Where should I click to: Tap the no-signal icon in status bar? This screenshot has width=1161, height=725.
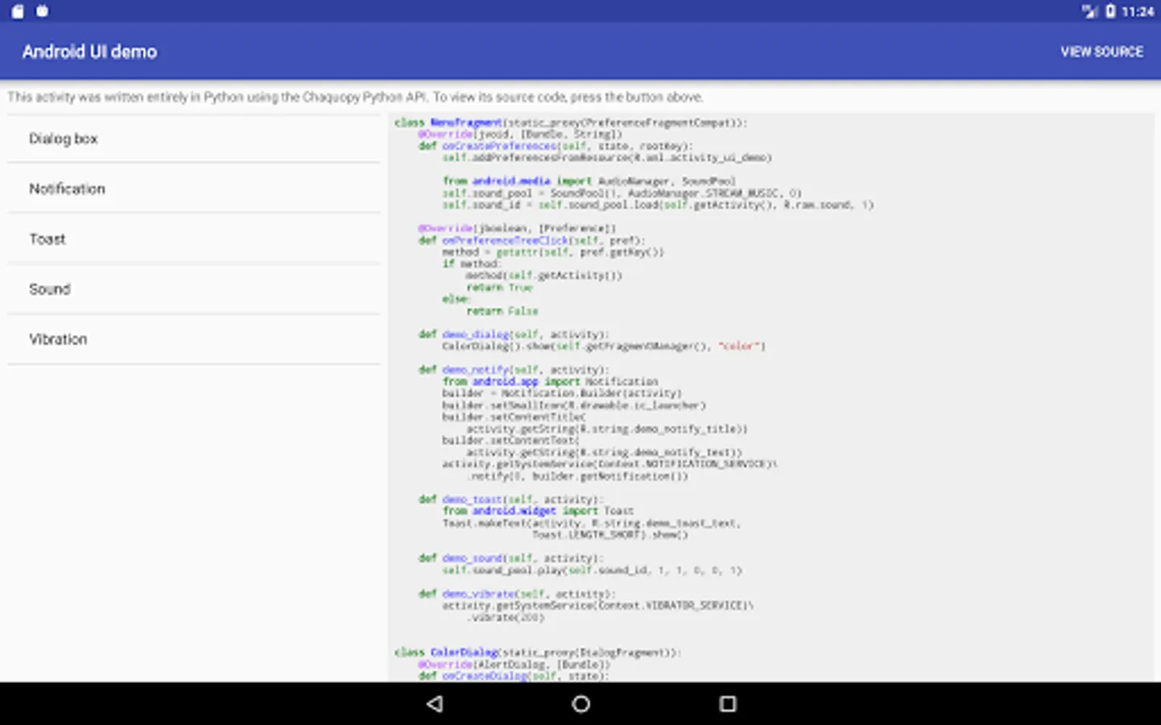coord(1089,11)
